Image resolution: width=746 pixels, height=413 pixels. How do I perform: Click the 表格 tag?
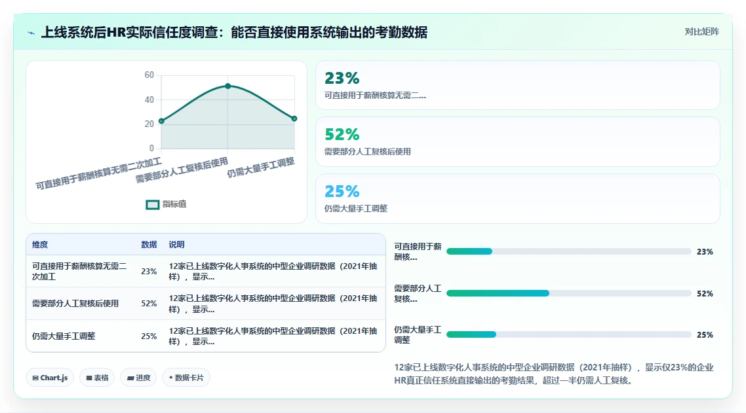coord(97,378)
